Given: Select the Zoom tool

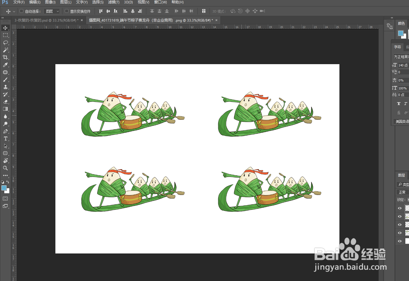Looking at the screenshot, I should [5, 168].
